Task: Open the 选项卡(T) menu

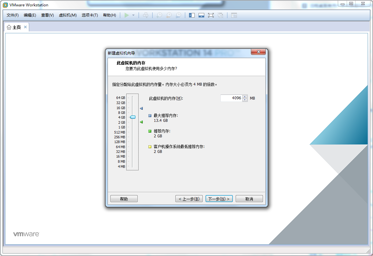Action: click(90, 15)
